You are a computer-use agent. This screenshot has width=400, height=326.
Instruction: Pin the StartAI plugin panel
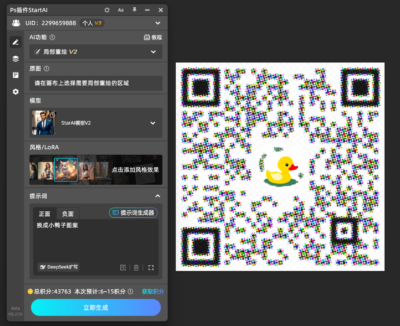click(134, 10)
